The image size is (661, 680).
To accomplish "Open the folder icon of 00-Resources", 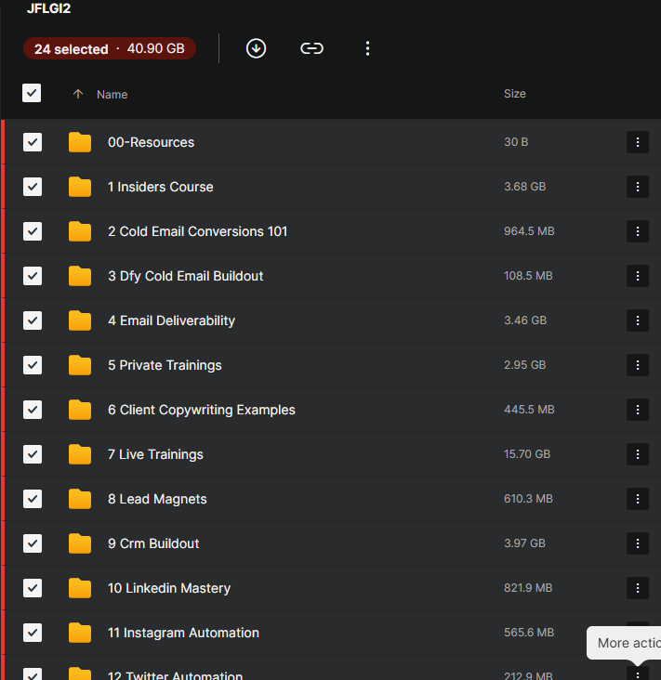I will [x=80, y=142].
